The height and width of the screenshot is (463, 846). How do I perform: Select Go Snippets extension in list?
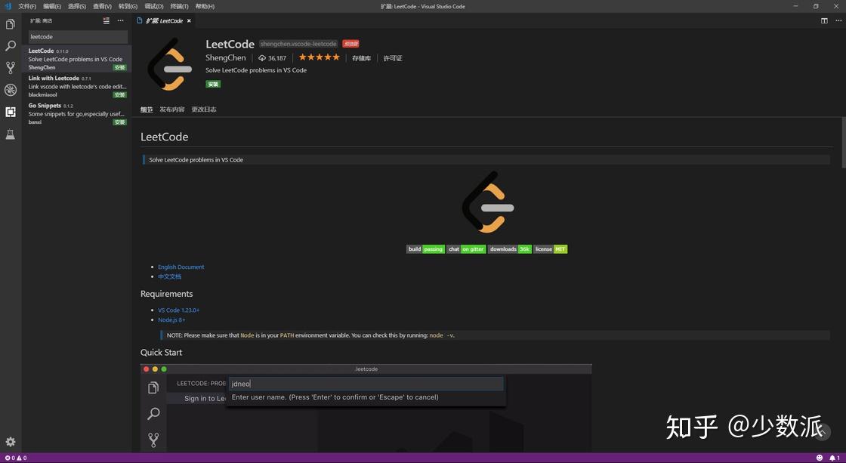76,114
